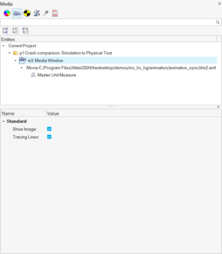Image resolution: width=222 pixels, height=254 pixels.
Task: Disable the Tracing Lines checkbox
Action: coord(49,137)
